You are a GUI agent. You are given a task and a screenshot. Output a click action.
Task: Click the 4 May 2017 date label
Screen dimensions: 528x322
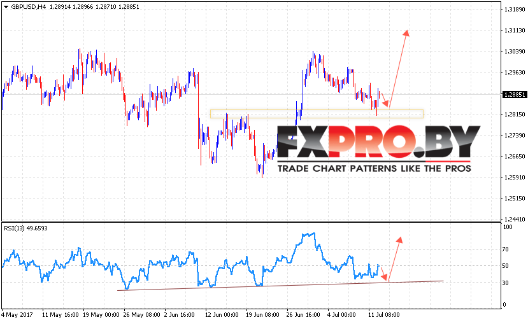[17, 315]
